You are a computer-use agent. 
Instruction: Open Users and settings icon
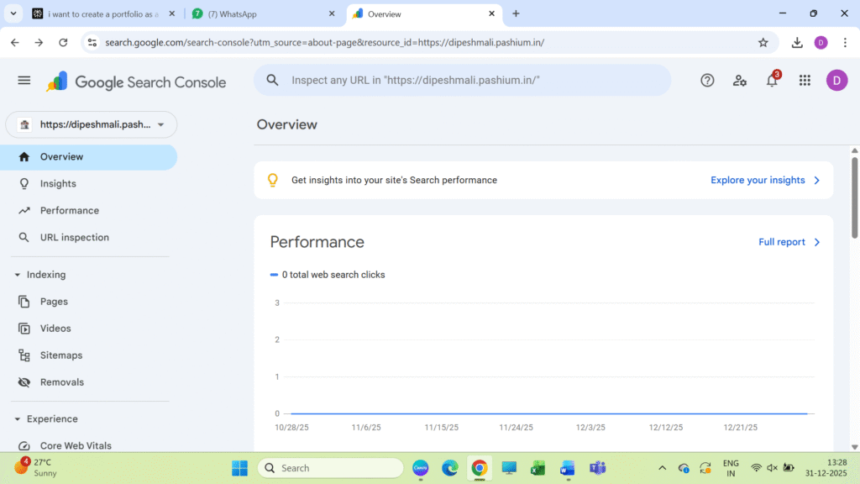739,81
